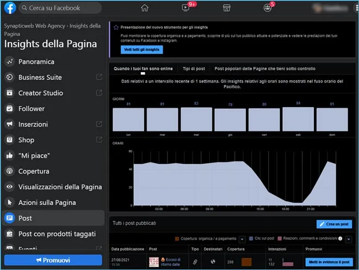Click Post con prodotti taggati icon
This screenshot has height=270, width=359.
tap(10, 234)
